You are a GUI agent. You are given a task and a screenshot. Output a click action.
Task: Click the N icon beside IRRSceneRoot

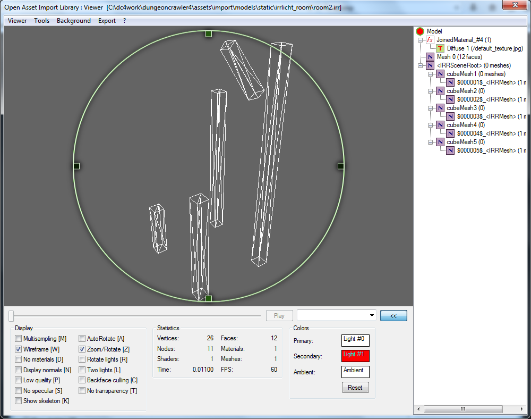tap(430, 65)
